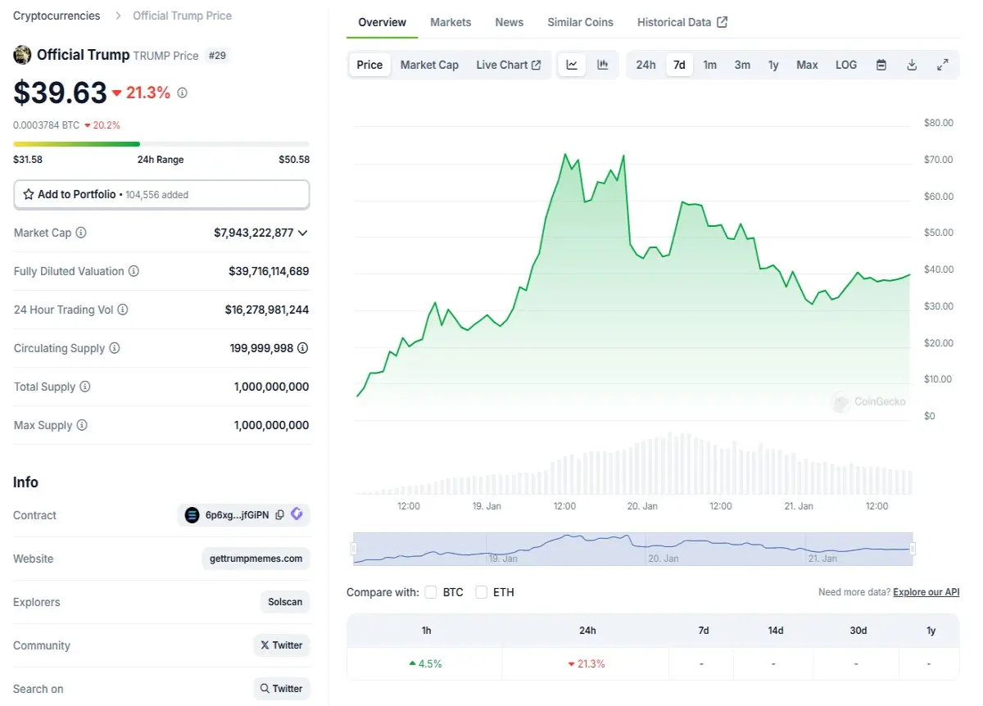Select the 24h time range
The width and height of the screenshot is (983, 706).
[646, 65]
